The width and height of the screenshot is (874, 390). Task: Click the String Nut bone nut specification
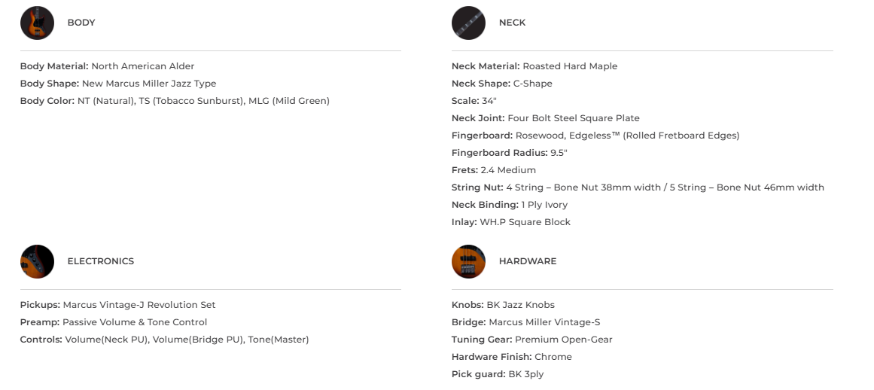tap(637, 187)
